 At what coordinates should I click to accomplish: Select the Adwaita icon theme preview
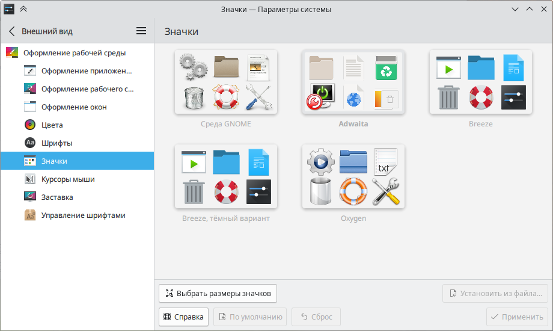click(353, 82)
